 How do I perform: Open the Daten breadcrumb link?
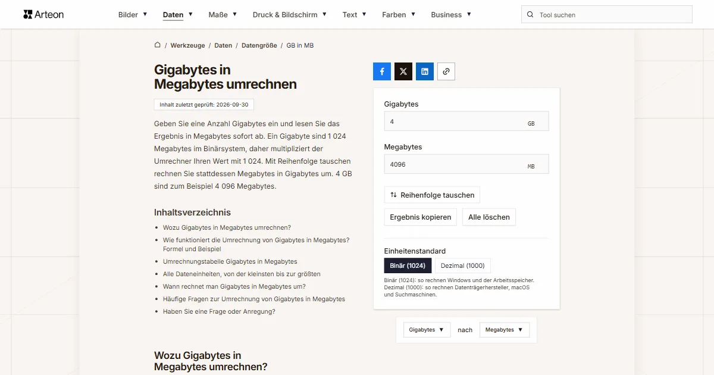(x=223, y=45)
